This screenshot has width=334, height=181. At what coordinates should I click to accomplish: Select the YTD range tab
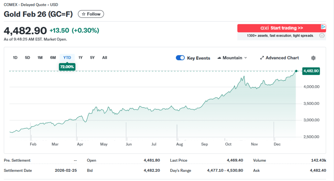67,58
